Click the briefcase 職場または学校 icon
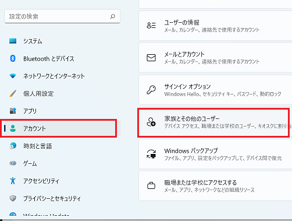The height and width of the screenshot is (221, 292). point(151,185)
